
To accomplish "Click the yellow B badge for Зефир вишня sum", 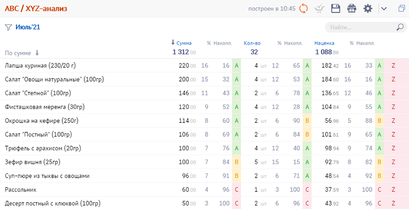I will click(x=236, y=162).
